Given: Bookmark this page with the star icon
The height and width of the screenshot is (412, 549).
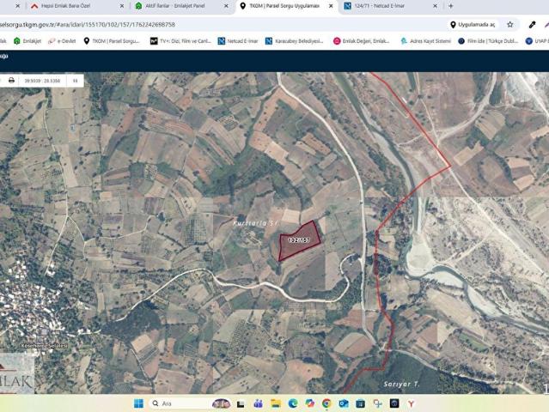Looking at the screenshot, I should click(509, 25).
